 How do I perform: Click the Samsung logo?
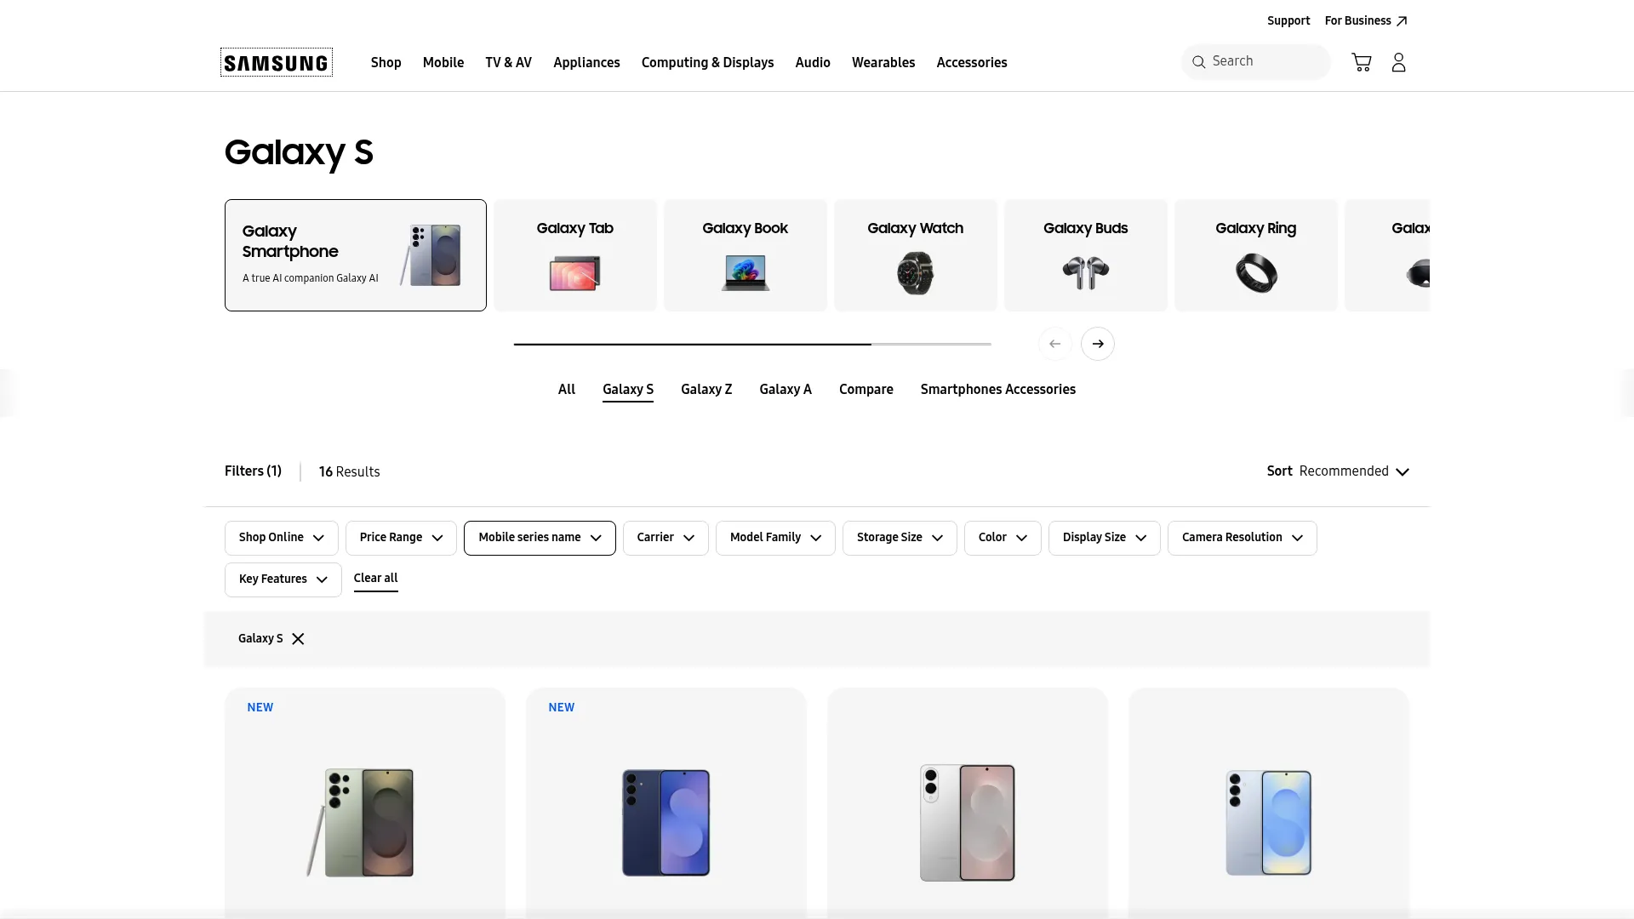277,62
